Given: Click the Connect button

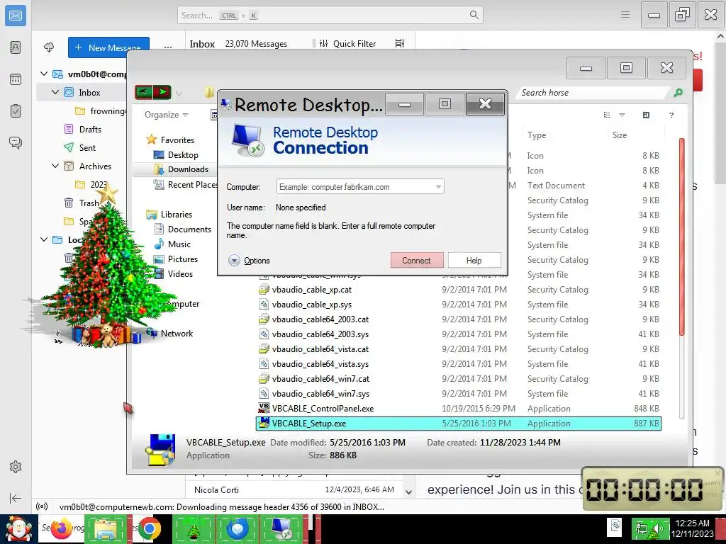Looking at the screenshot, I should coord(417,261).
